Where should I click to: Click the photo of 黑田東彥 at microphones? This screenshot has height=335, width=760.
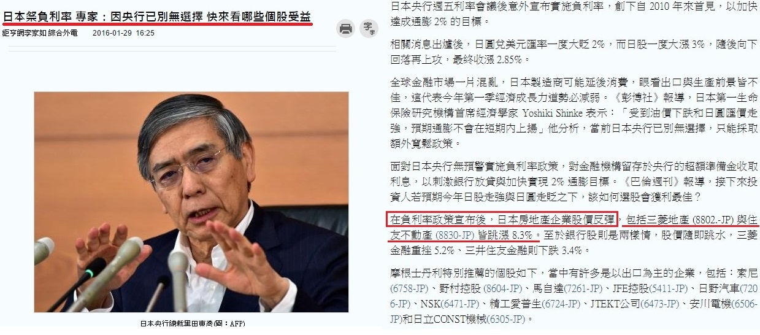191,202
